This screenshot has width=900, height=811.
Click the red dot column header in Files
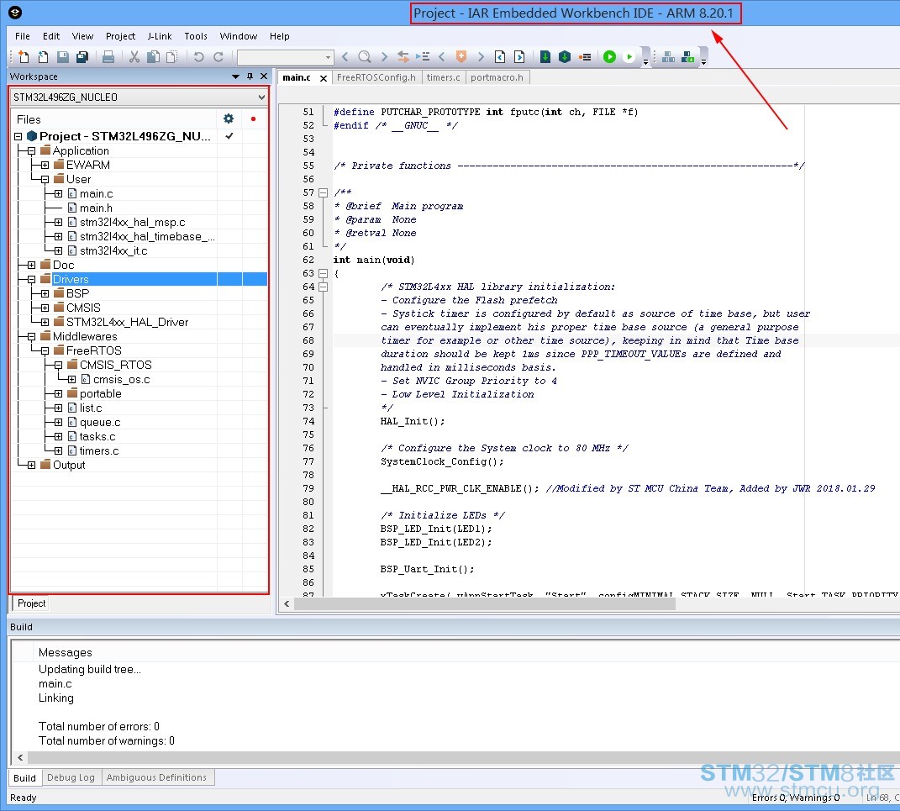click(x=253, y=118)
